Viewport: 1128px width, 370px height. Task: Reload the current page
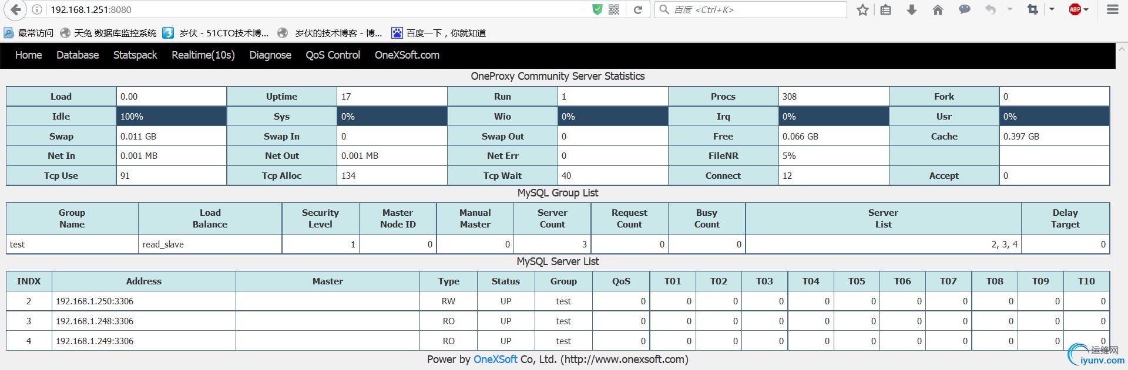point(637,9)
